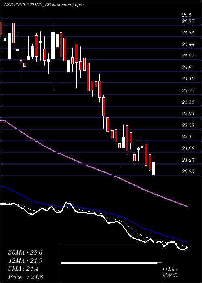Image resolution: width=202 pixels, height=283 pixels.
Task: Select the 26.27 price axis label
Action: [x=188, y=21]
